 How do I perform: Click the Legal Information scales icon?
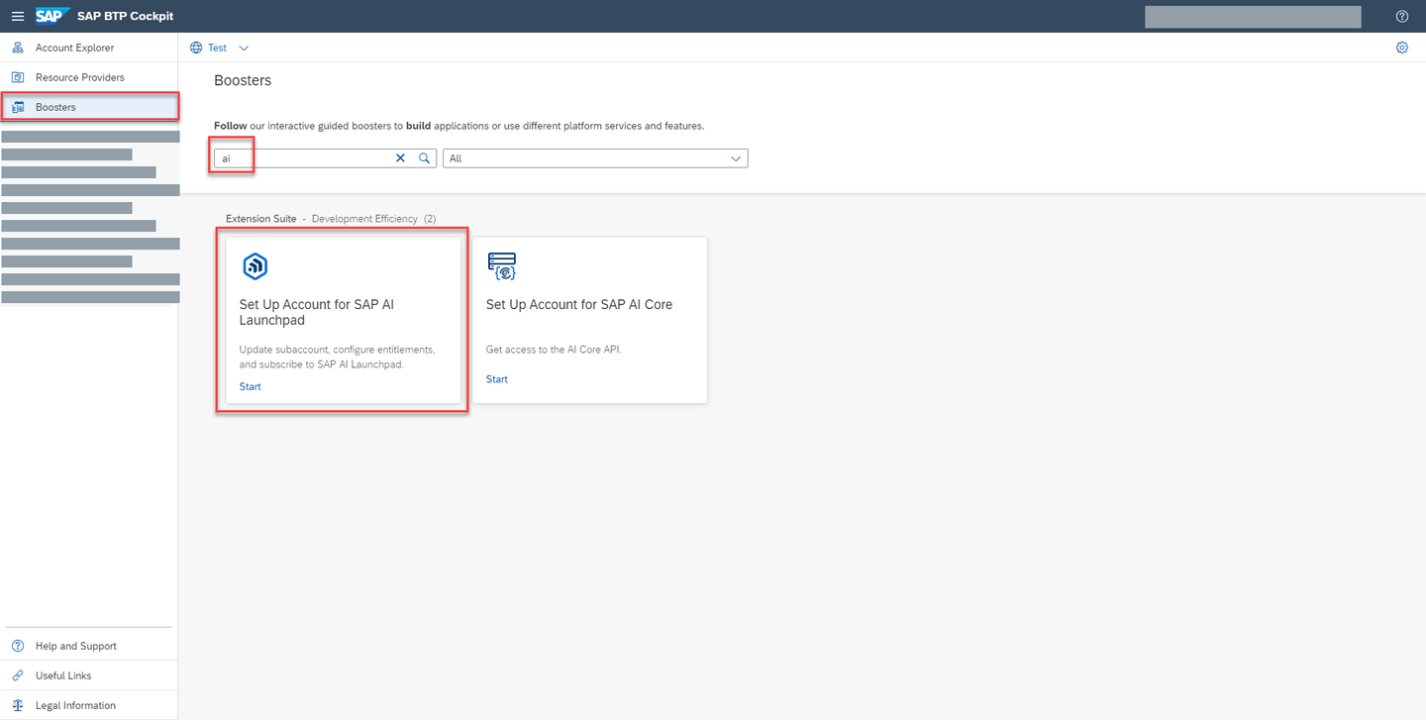(18, 705)
